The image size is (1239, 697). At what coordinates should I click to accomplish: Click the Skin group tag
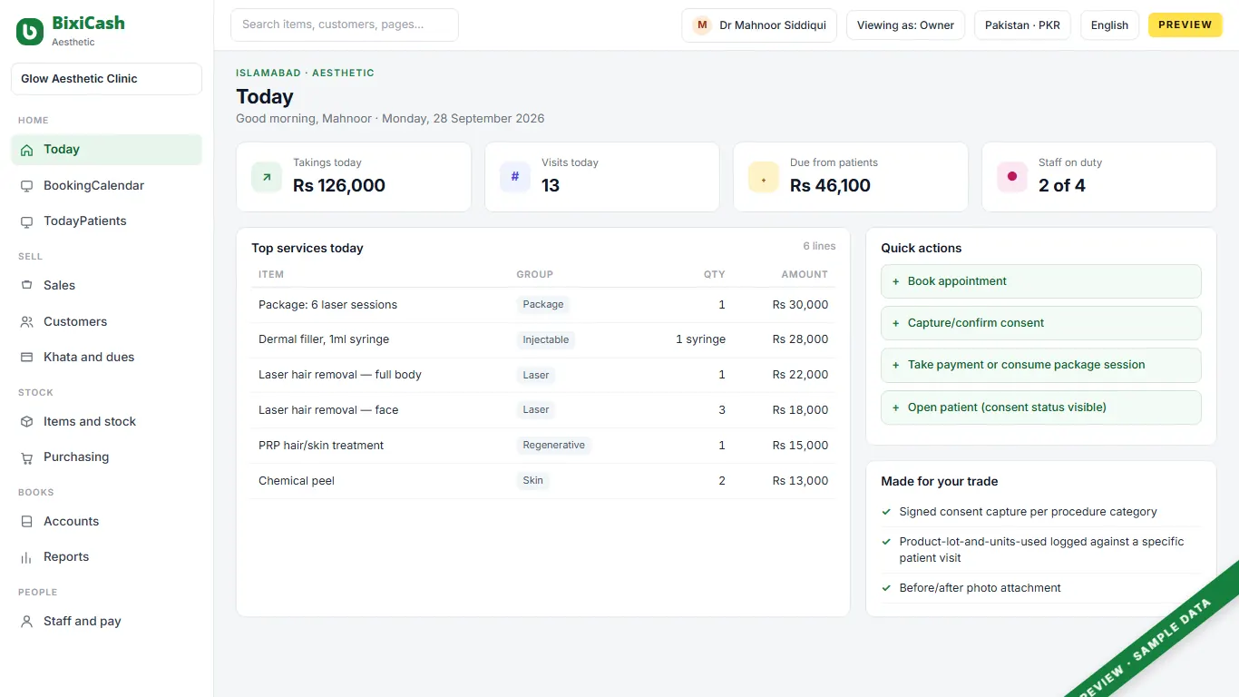pyautogui.click(x=533, y=481)
